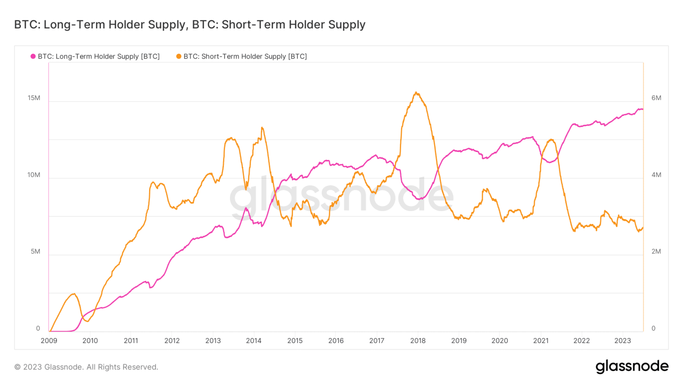This screenshot has height=384, width=683.
Task: Click the glassnode logo at the bottom right
Action: (x=632, y=366)
